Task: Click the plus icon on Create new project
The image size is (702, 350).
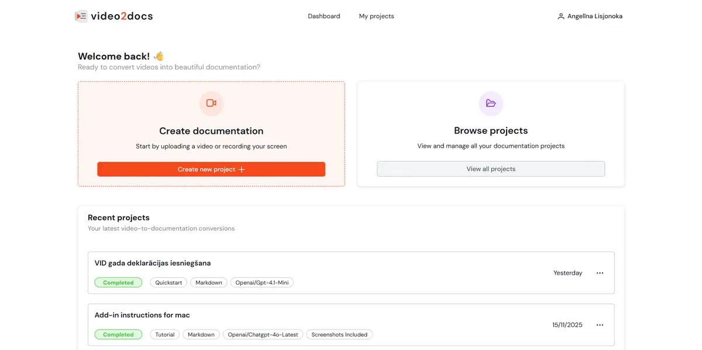Action: [242, 169]
